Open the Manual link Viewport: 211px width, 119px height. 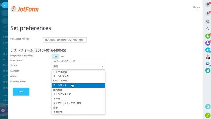(x=196, y=7)
